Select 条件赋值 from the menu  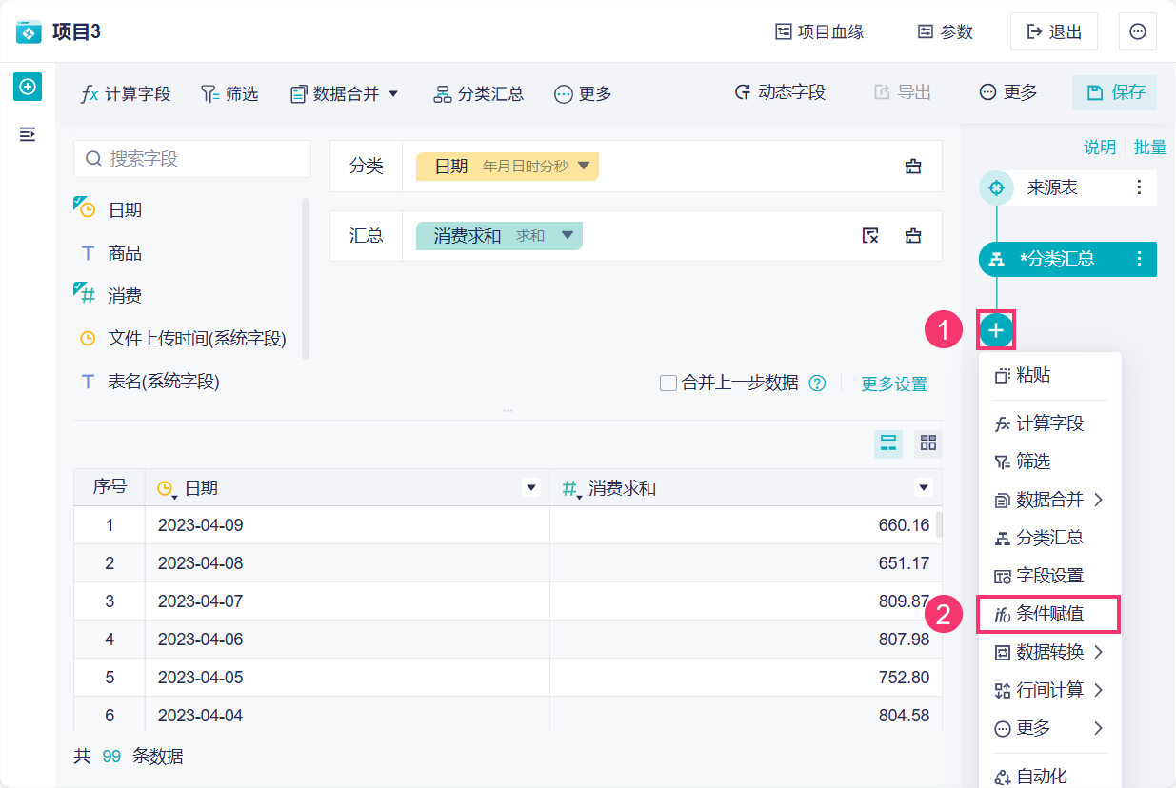coord(1049,614)
